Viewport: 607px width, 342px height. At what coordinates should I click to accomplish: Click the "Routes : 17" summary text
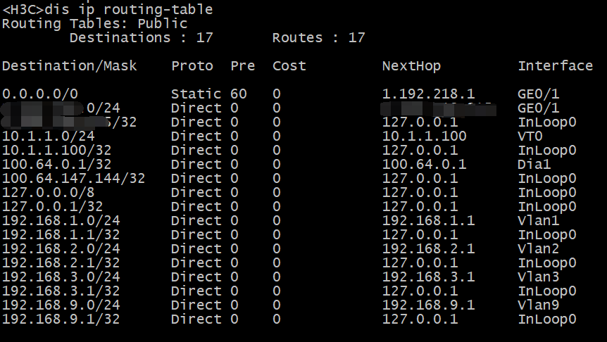coord(318,37)
